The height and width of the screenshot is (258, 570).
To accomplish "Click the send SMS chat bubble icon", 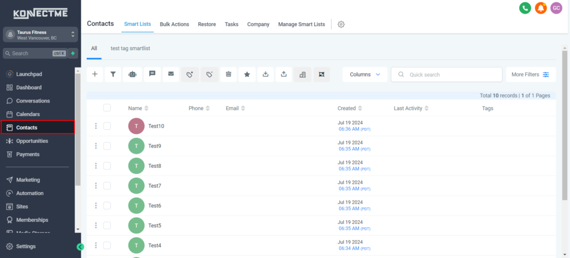I will pyautogui.click(x=152, y=74).
